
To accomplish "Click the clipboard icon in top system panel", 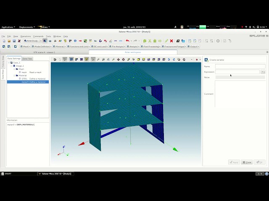I will point(182,27).
